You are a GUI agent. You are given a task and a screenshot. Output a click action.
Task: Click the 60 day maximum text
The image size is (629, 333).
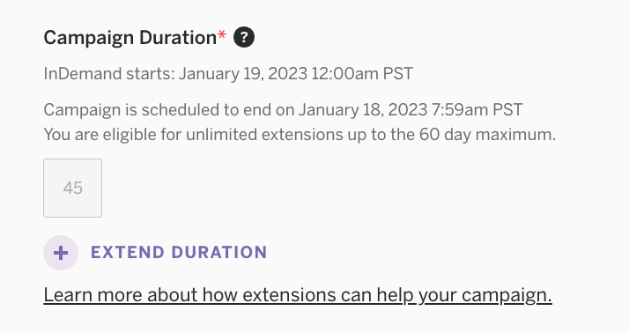point(487,135)
